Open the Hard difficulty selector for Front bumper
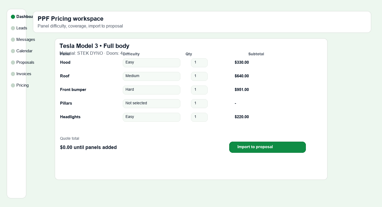Viewport: 382px width, 207px height. [151, 90]
